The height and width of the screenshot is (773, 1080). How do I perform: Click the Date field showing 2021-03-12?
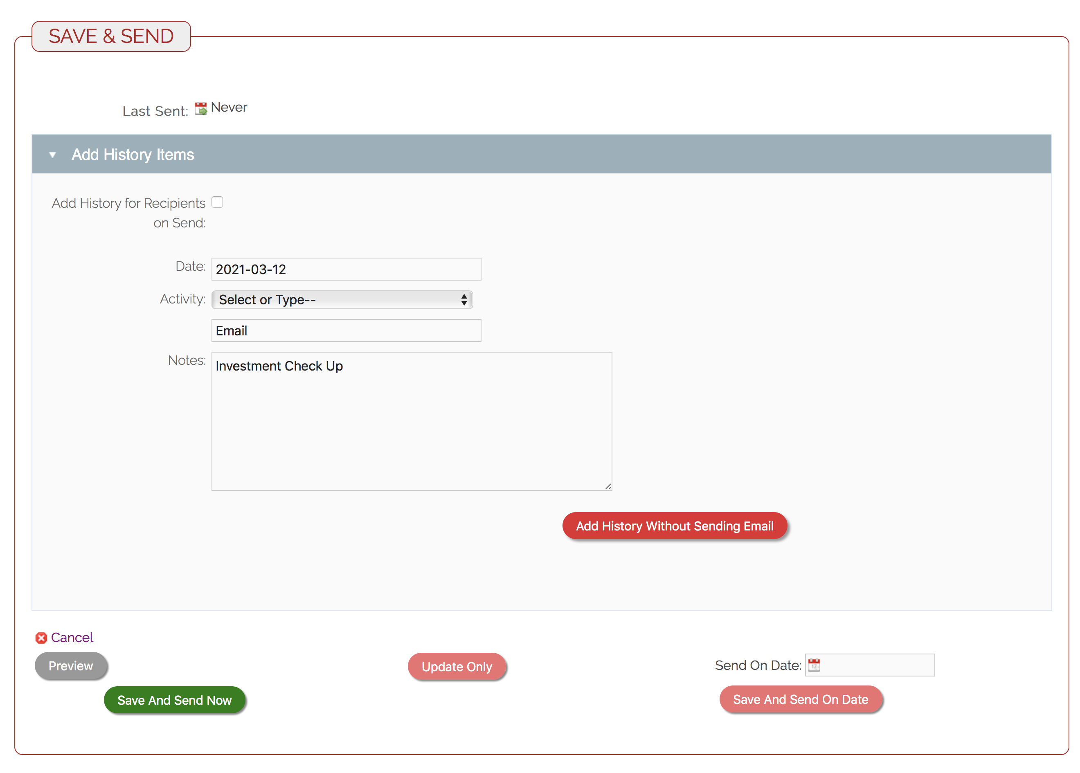[x=346, y=270]
